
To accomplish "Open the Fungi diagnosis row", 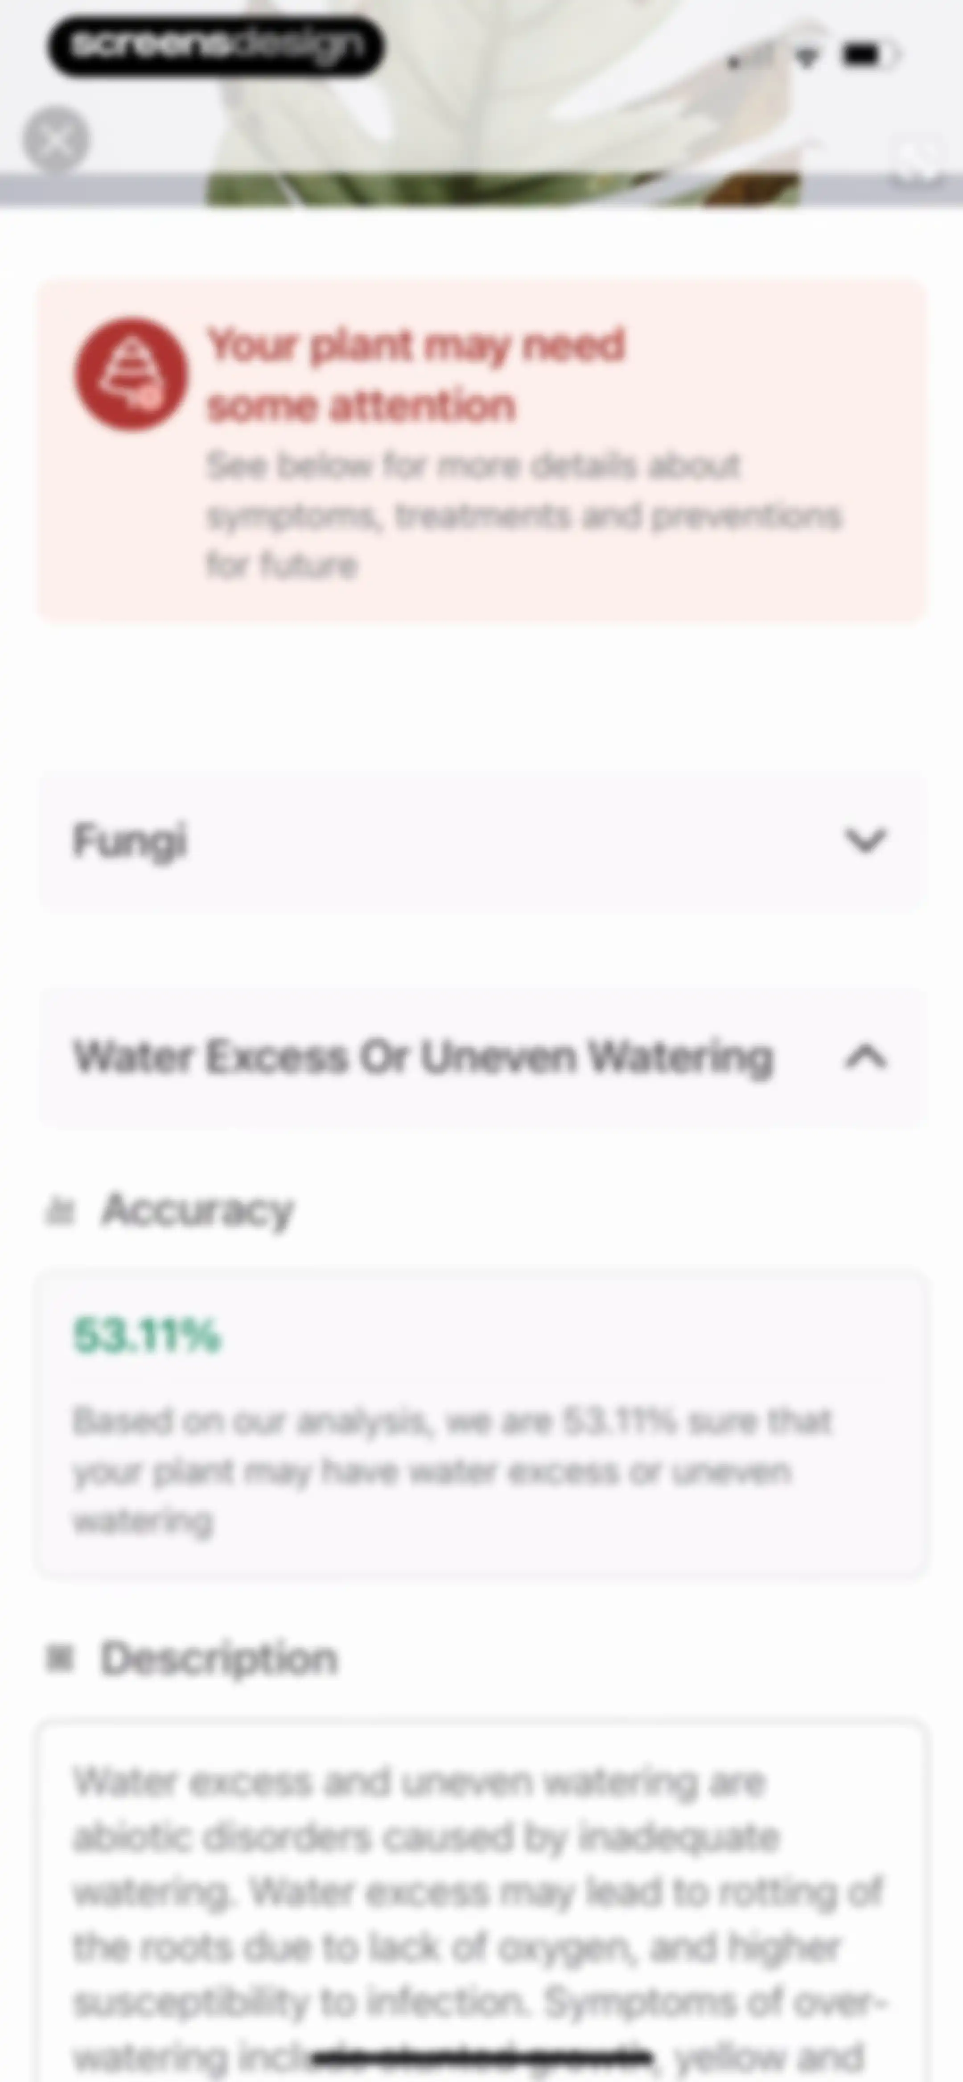I will (x=482, y=841).
